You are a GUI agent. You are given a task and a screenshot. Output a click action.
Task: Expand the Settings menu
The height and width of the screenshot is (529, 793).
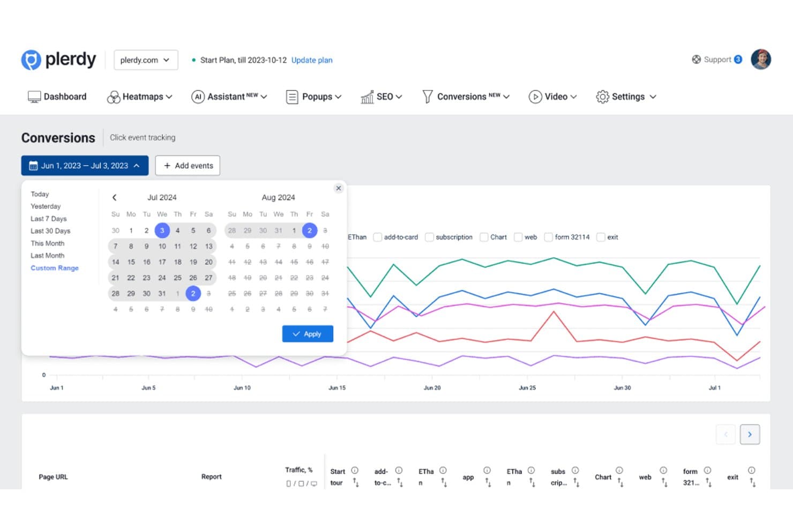(626, 96)
